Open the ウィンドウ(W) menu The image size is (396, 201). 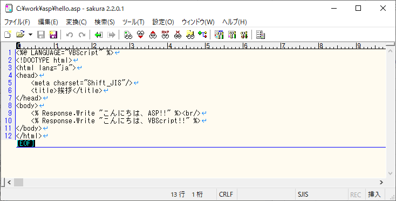[198, 22]
